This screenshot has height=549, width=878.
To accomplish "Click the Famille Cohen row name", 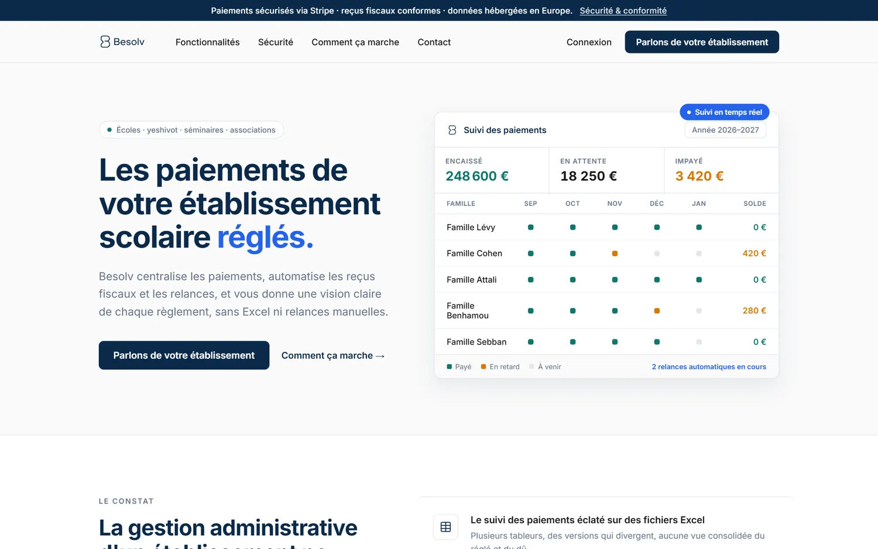I will [474, 253].
